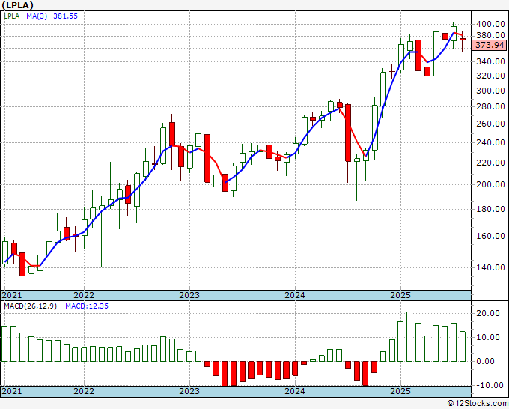Click the large red candlestick in mid-2024
Image resolution: width=509 pixels, height=409 pixels.
pyautogui.click(x=348, y=133)
